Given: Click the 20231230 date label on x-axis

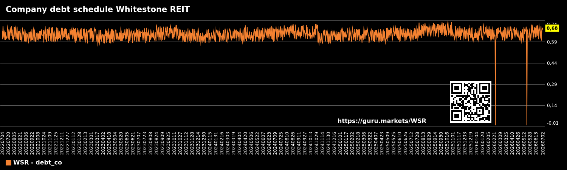Looking at the screenshot, I should coord(204,143).
